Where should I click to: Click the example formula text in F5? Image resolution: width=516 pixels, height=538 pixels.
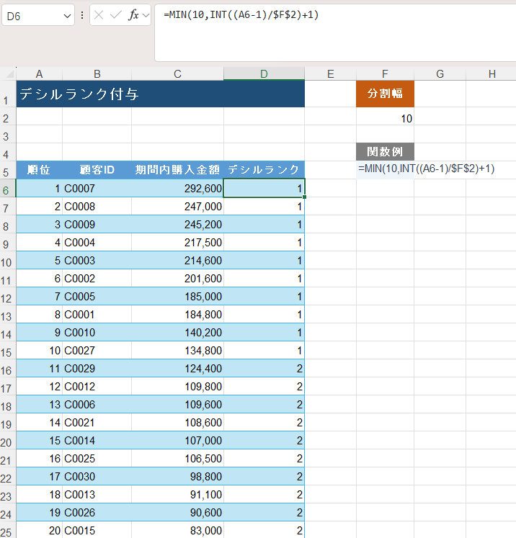427,169
